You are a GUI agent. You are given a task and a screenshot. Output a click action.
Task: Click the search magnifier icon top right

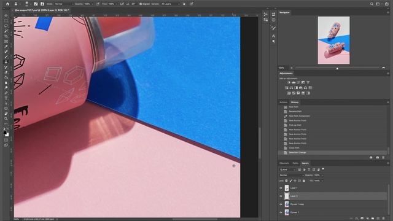[372, 4]
